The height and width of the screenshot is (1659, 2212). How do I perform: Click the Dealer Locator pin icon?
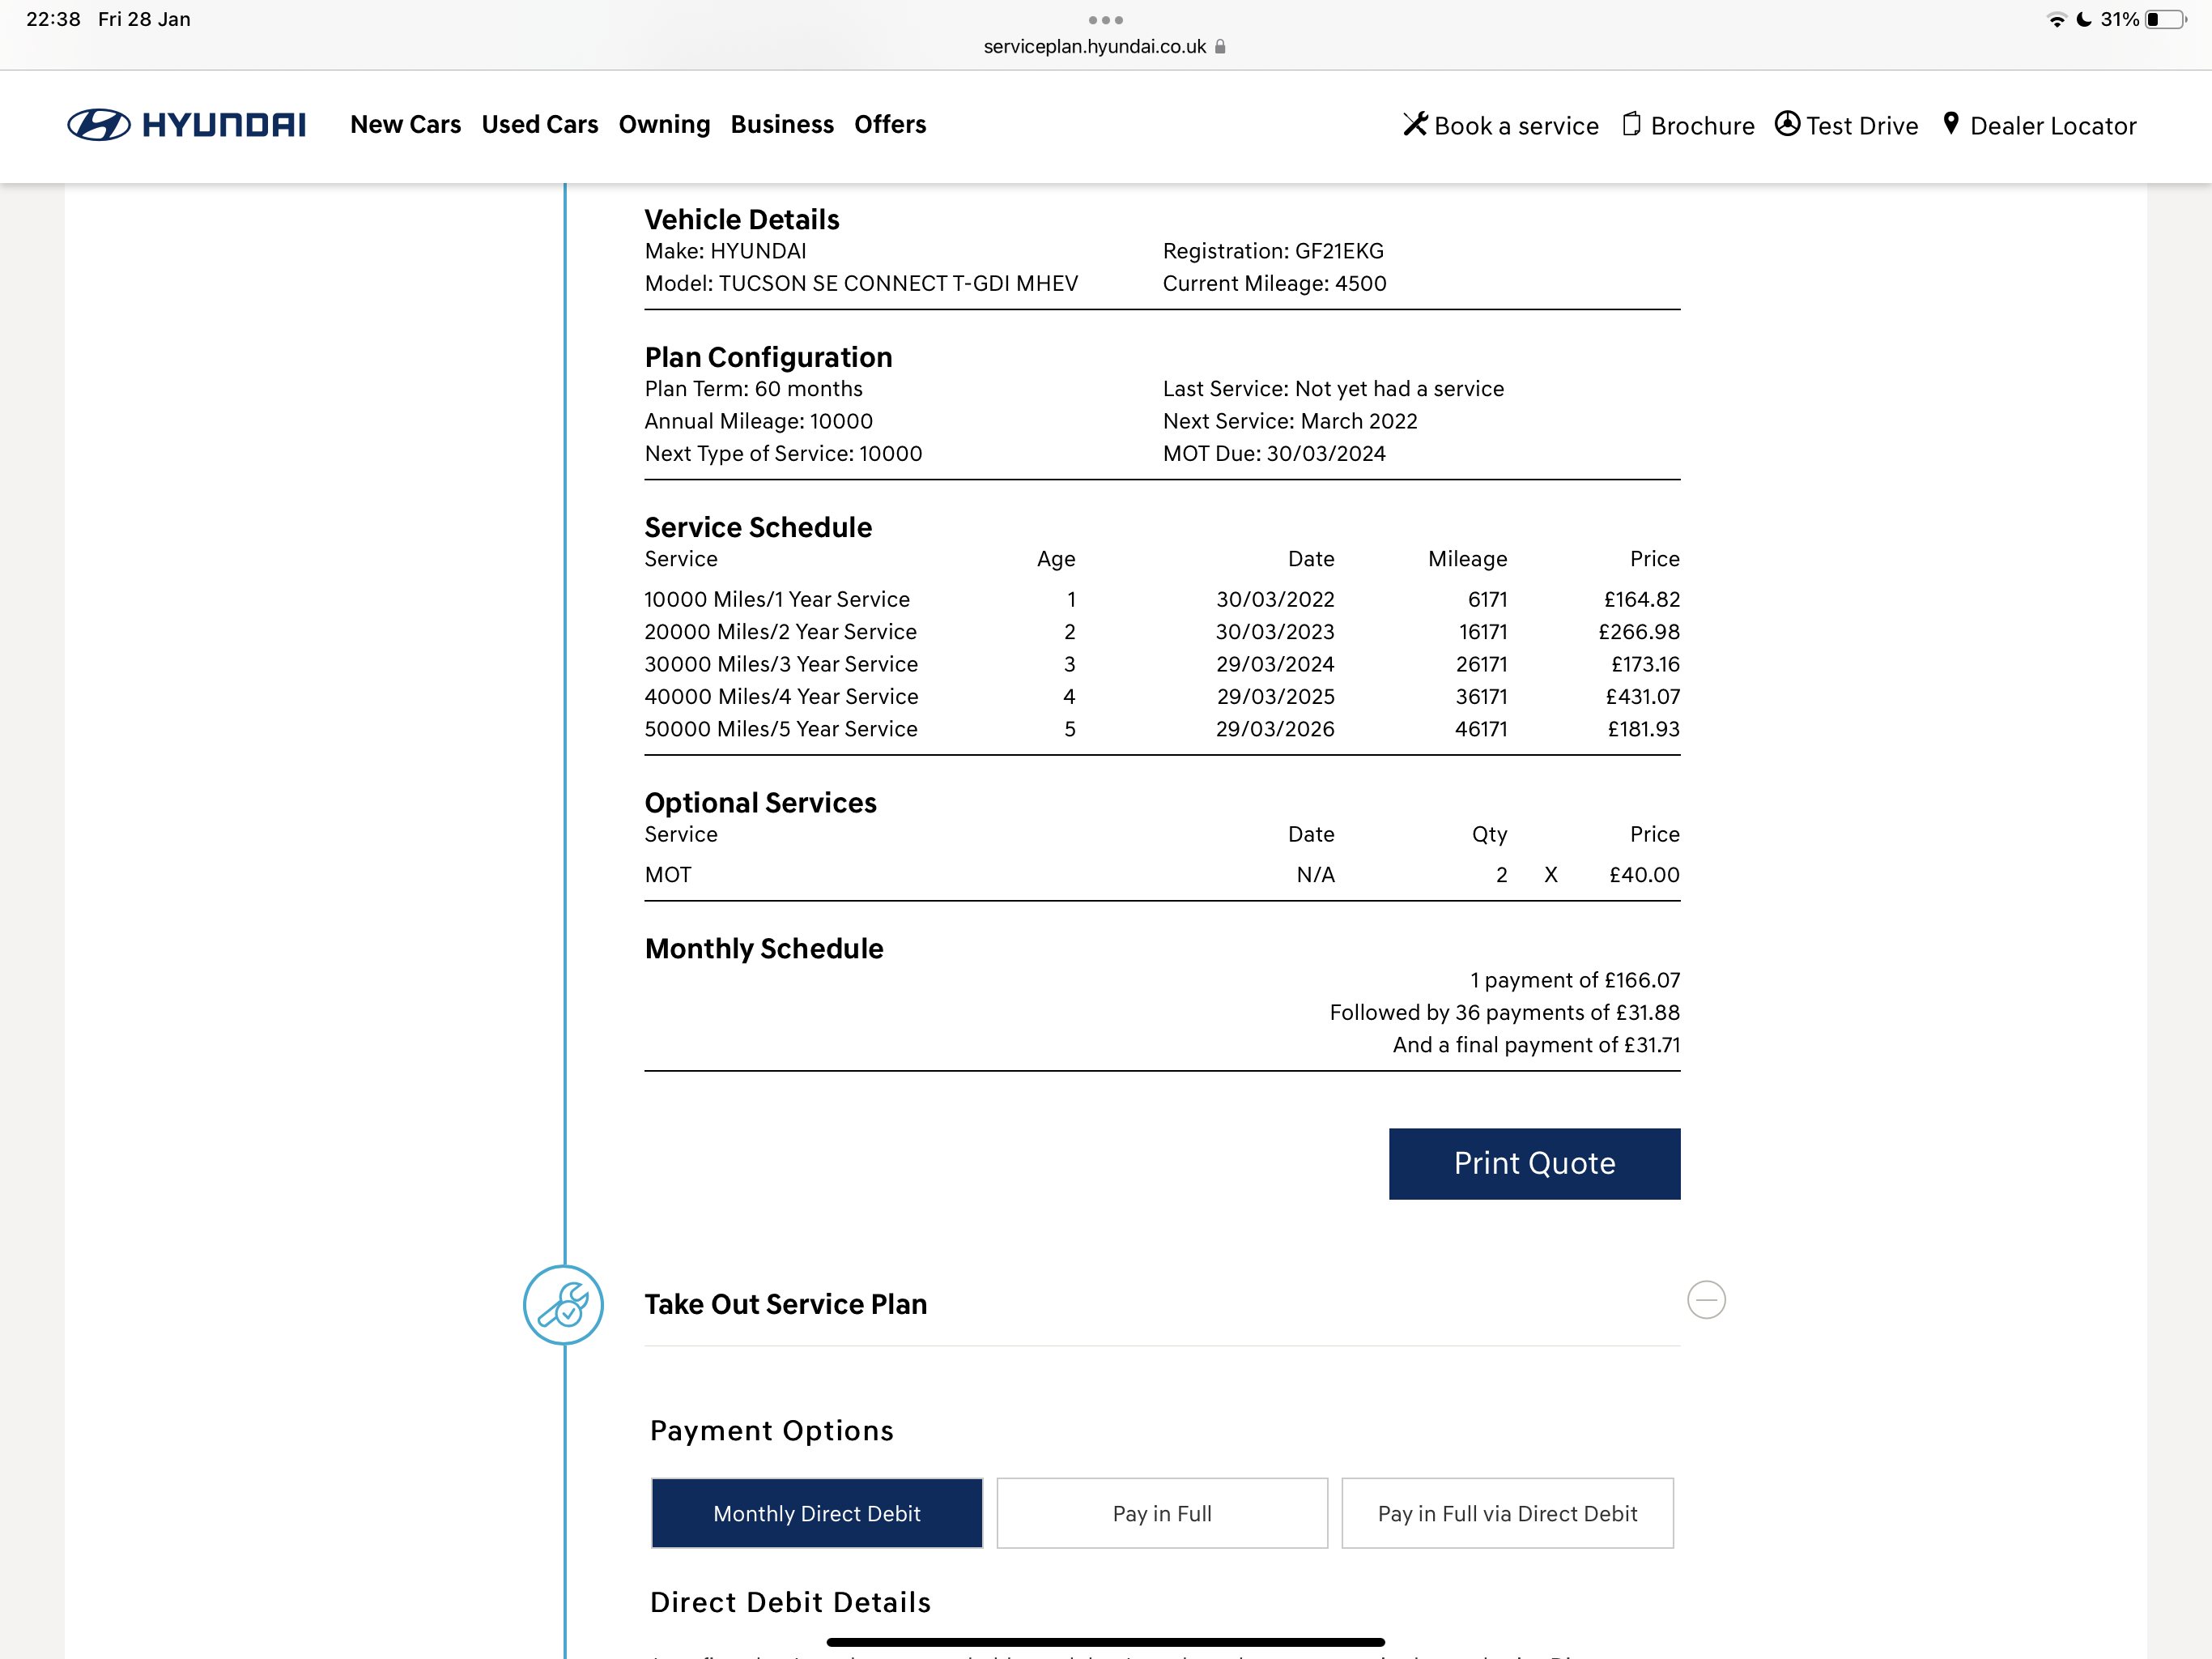pos(1950,123)
